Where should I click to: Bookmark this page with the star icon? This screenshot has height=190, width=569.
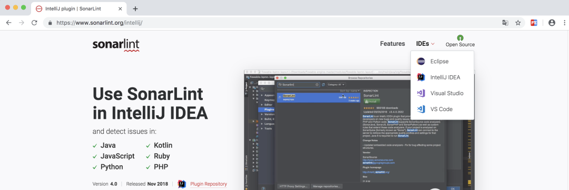tap(518, 23)
